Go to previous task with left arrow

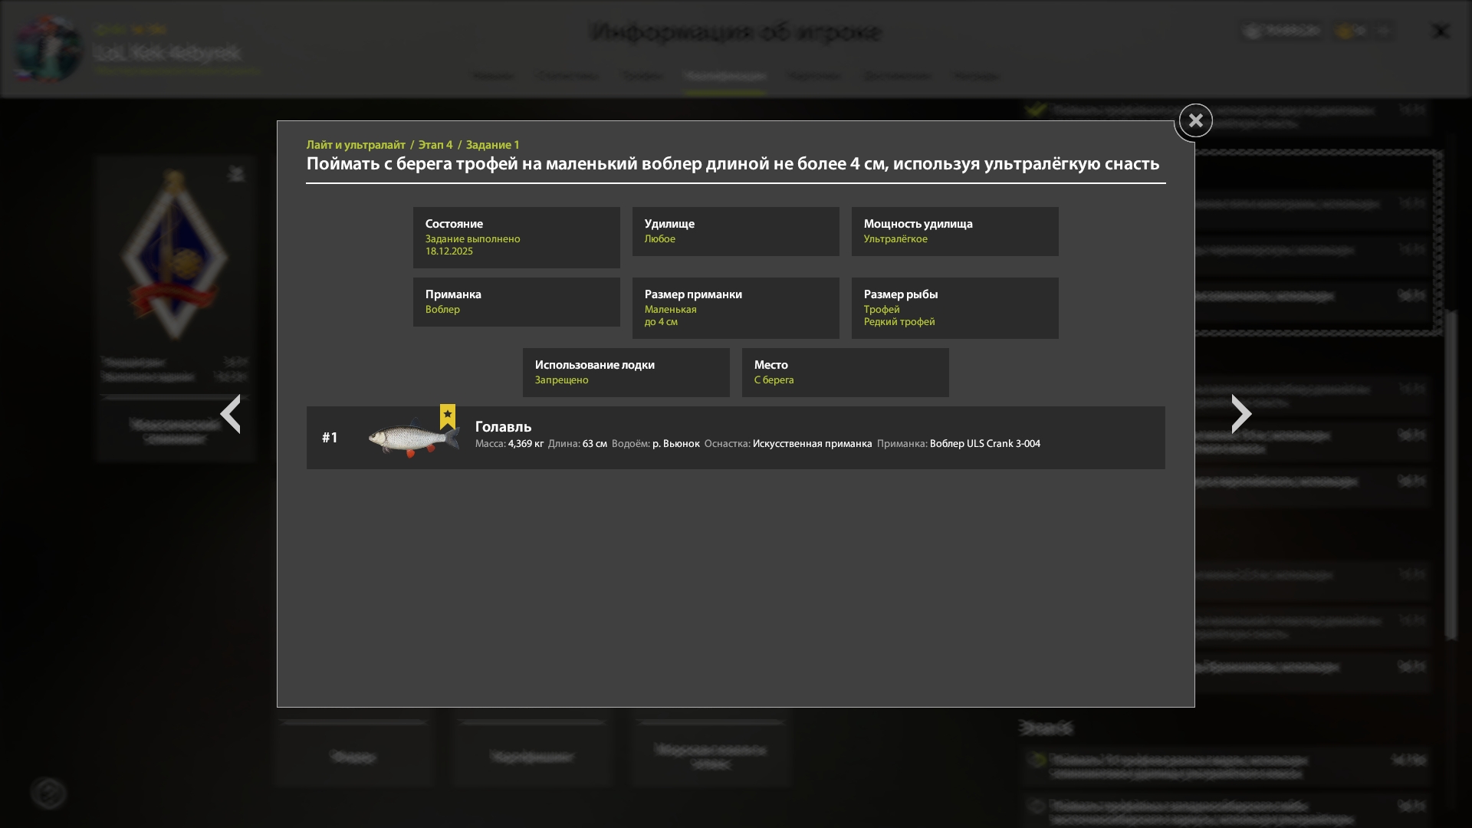(x=231, y=414)
